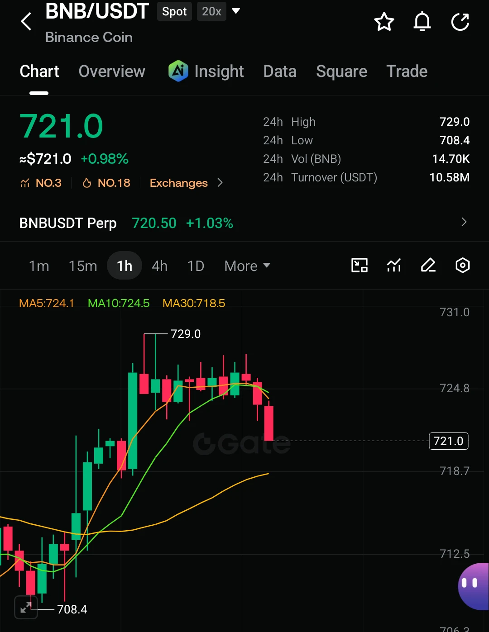The width and height of the screenshot is (489, 632).
Task: Tap the share icon in the header
Action: coord(460,22)
